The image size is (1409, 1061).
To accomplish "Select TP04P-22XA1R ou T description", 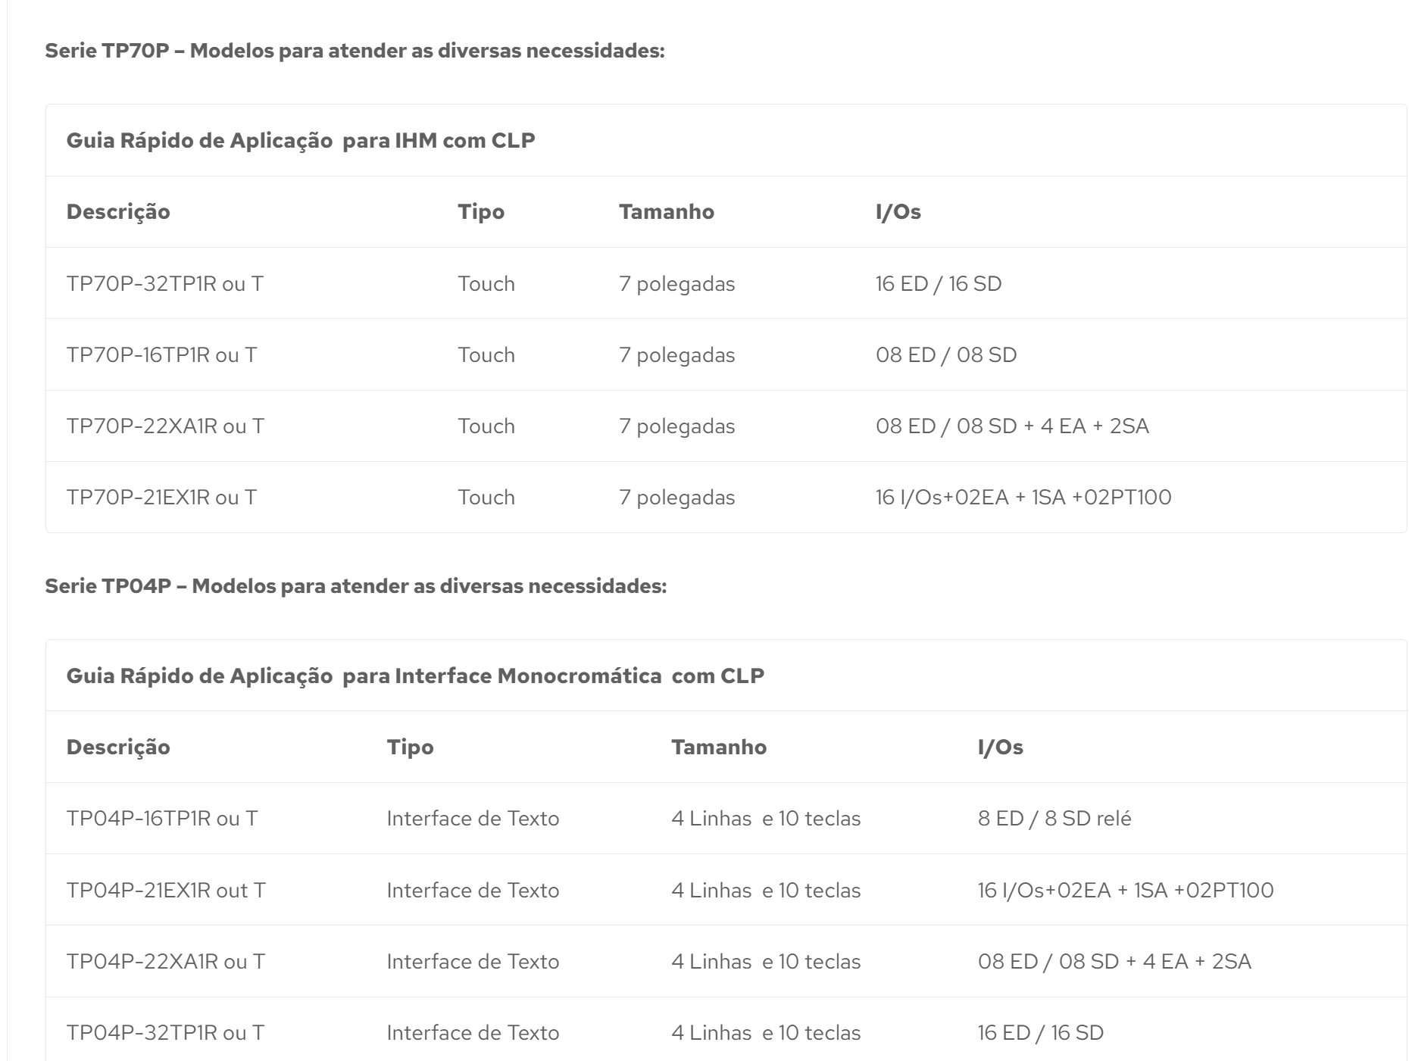I will (x=166, y=962).
